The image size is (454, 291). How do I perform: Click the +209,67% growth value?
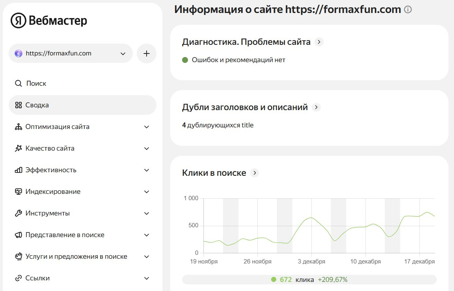(x=333, y=280)
